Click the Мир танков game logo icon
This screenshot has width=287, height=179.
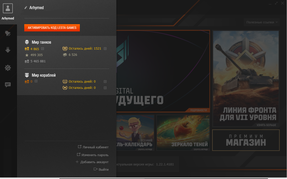(27, 42)
